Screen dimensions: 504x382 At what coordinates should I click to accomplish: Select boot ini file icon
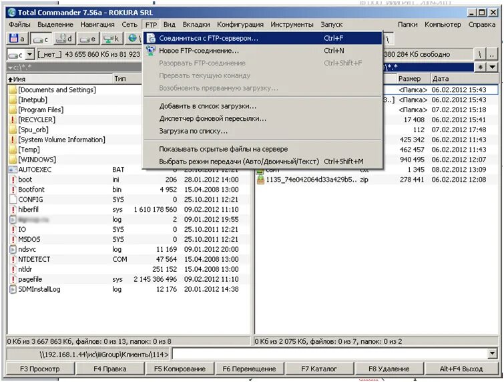(x=13, y=180)
